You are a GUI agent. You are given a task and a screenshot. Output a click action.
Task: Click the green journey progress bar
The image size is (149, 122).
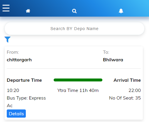[78, 80]
